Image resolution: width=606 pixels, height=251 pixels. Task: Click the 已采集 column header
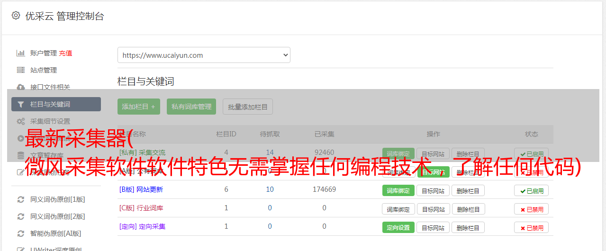click(x=325, y=134)
